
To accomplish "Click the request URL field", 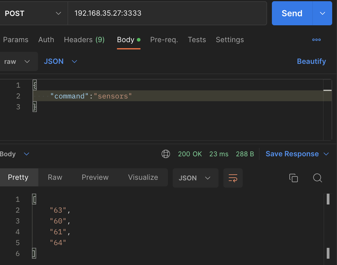I will tap(167, 13).
